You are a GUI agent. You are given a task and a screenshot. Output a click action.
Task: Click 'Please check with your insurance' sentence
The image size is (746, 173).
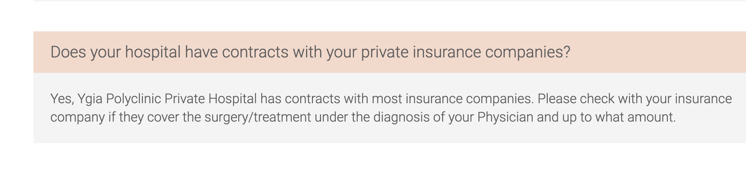pyautogui.click(x=635, y=99)
